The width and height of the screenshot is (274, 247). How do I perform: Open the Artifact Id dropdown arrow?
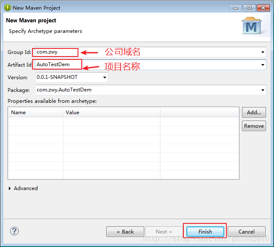(x=263, y=65)
